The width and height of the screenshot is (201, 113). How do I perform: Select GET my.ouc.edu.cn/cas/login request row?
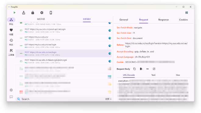coord(64,46)
